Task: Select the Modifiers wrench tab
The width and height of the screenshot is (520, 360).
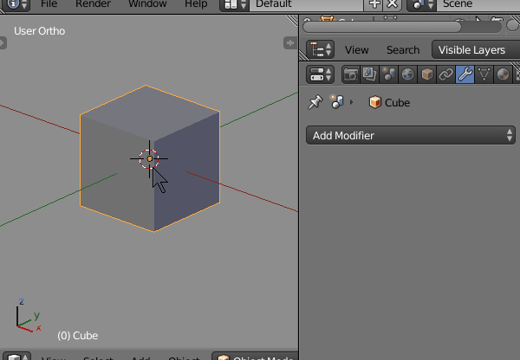Action: 465,74
